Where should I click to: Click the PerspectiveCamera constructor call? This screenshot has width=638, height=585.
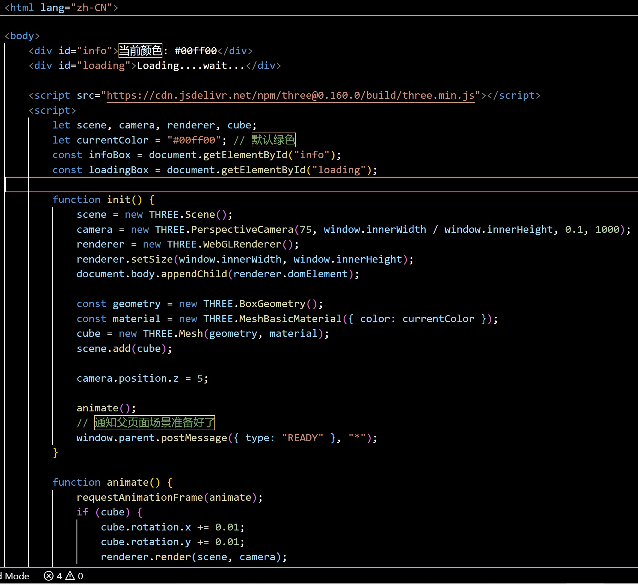[x=242, y=229]
